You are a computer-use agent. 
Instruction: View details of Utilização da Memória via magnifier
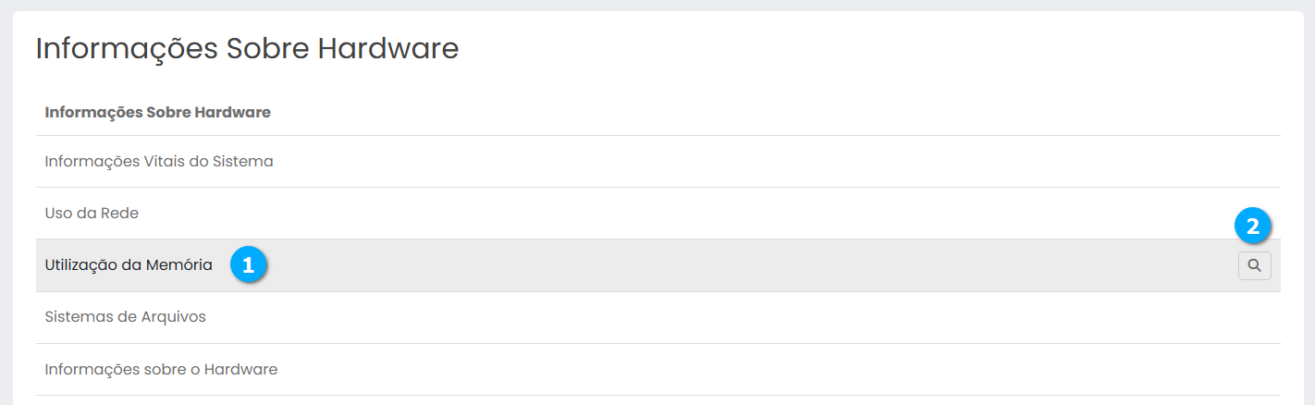(1254, 266)
